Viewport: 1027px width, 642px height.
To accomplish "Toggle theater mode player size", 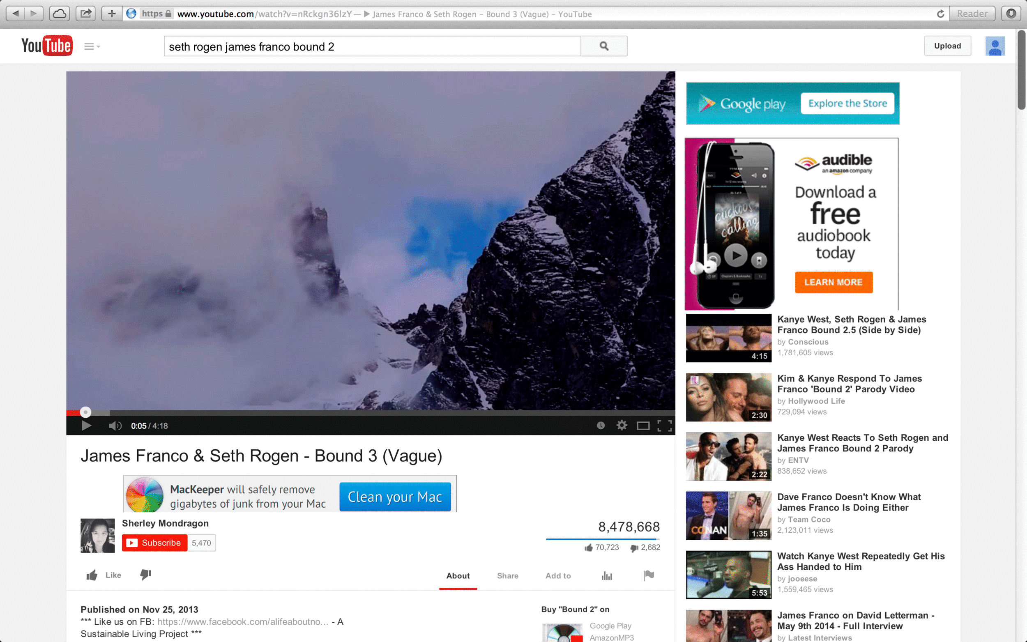I will (643, 426).
